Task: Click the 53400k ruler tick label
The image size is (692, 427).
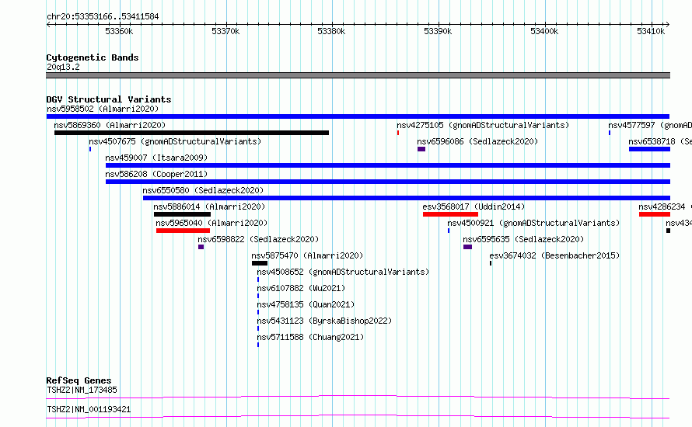Action: (x=544, y=31)
